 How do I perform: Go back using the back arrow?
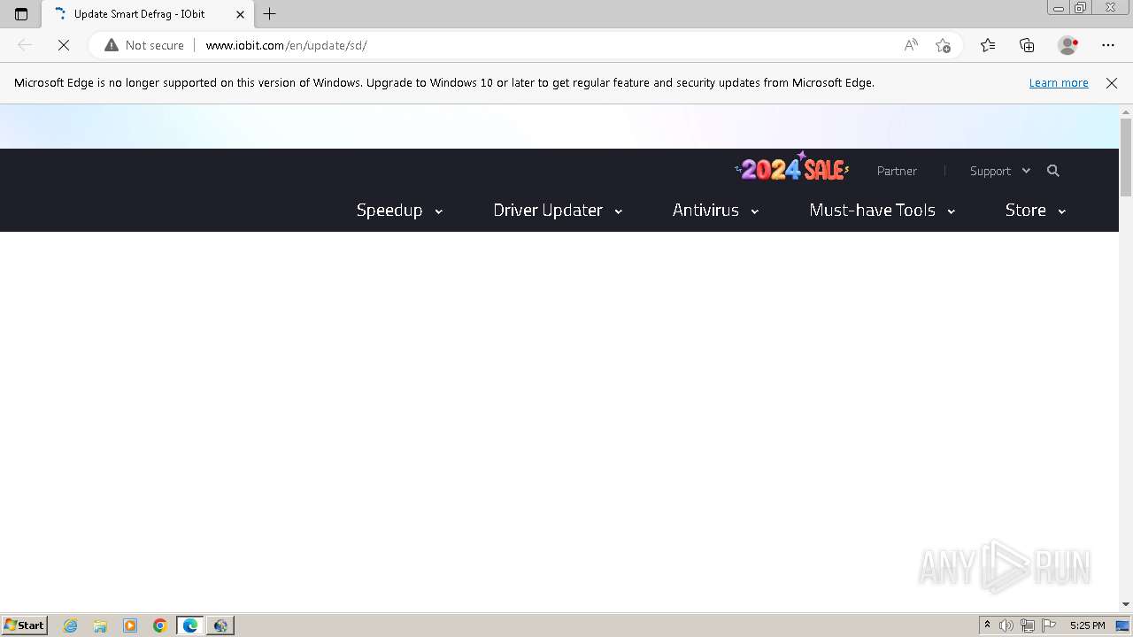point(25,45)
